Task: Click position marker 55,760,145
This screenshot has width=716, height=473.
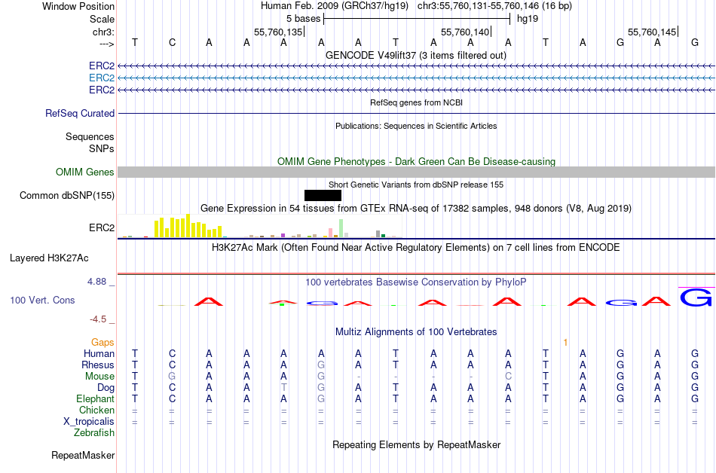Action: [x=652, y=32]
